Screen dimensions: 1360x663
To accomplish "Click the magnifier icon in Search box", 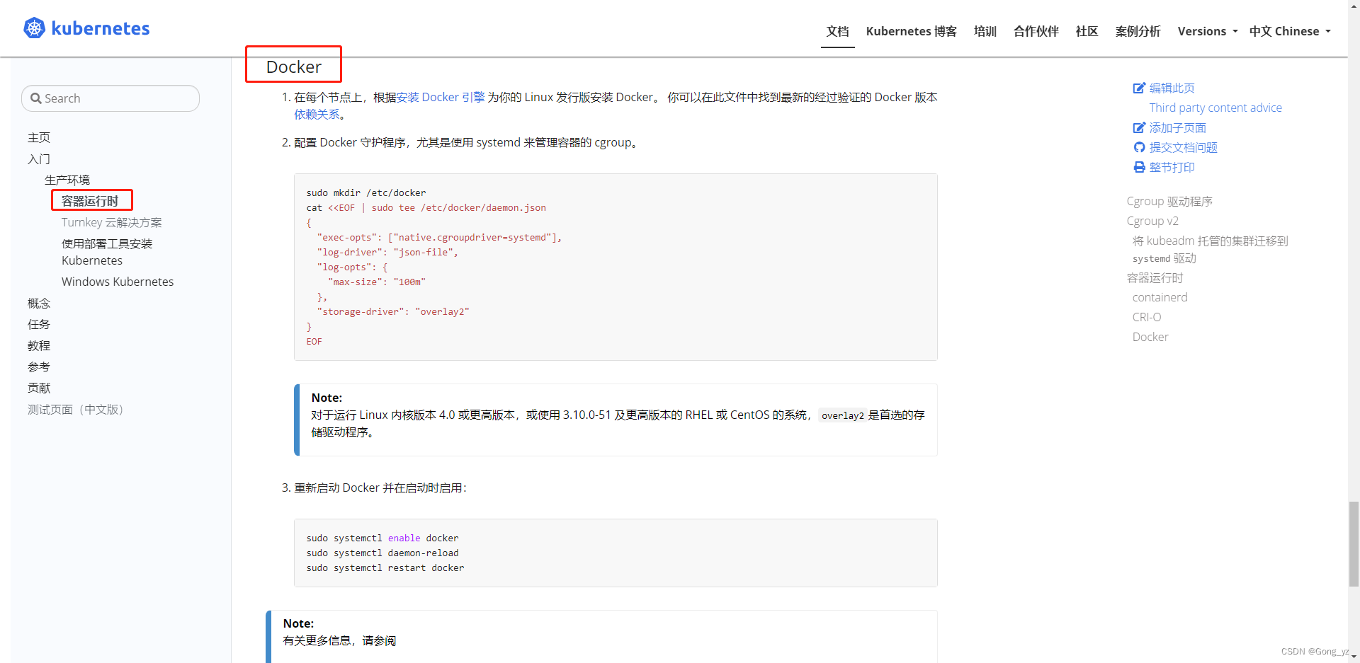I will click(36, 98).
